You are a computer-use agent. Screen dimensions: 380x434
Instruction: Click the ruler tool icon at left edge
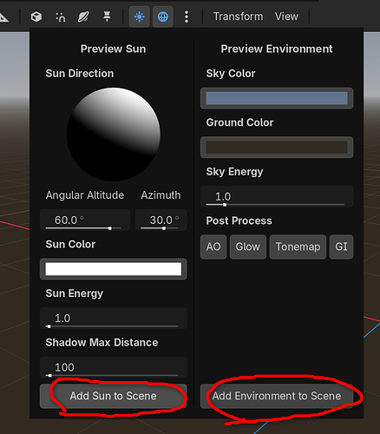coord(3,17)
